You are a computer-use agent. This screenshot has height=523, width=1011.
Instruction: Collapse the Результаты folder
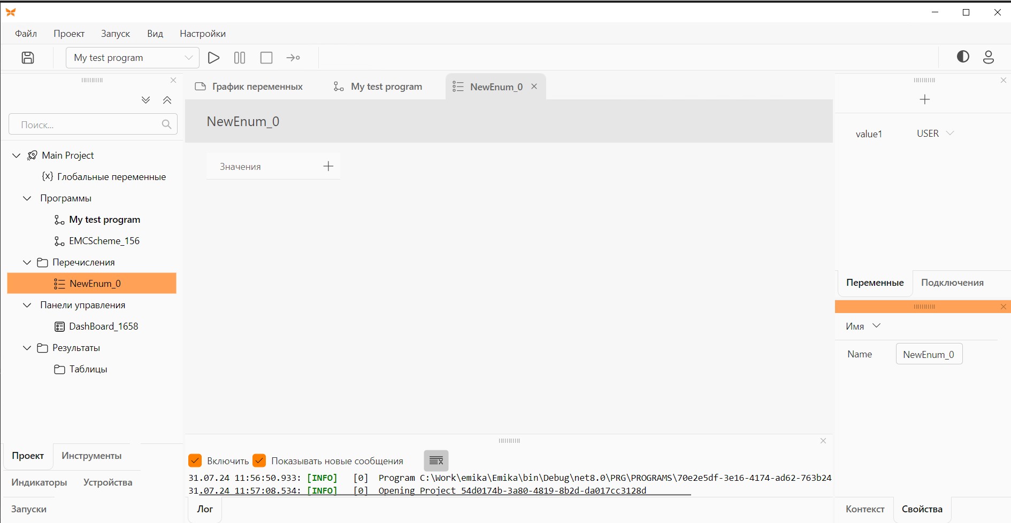27,348
